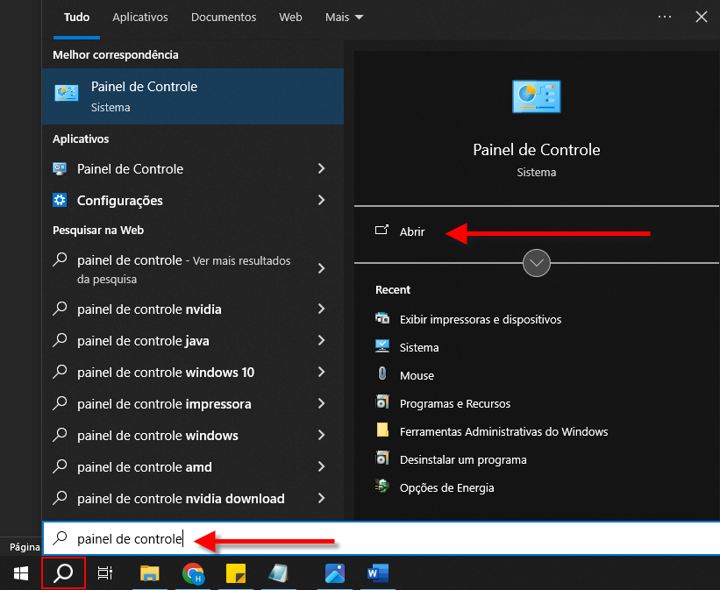The image size is (720, 590).
Task: Click Abrir to open Painel de Controle
Action: pyautogui.click(x=412, y=231)
